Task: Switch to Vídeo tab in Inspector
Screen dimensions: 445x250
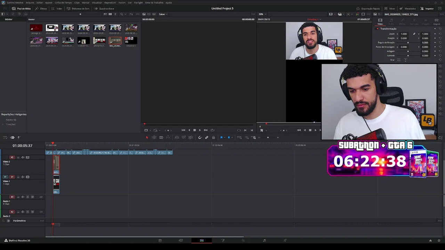Action: 380,22
